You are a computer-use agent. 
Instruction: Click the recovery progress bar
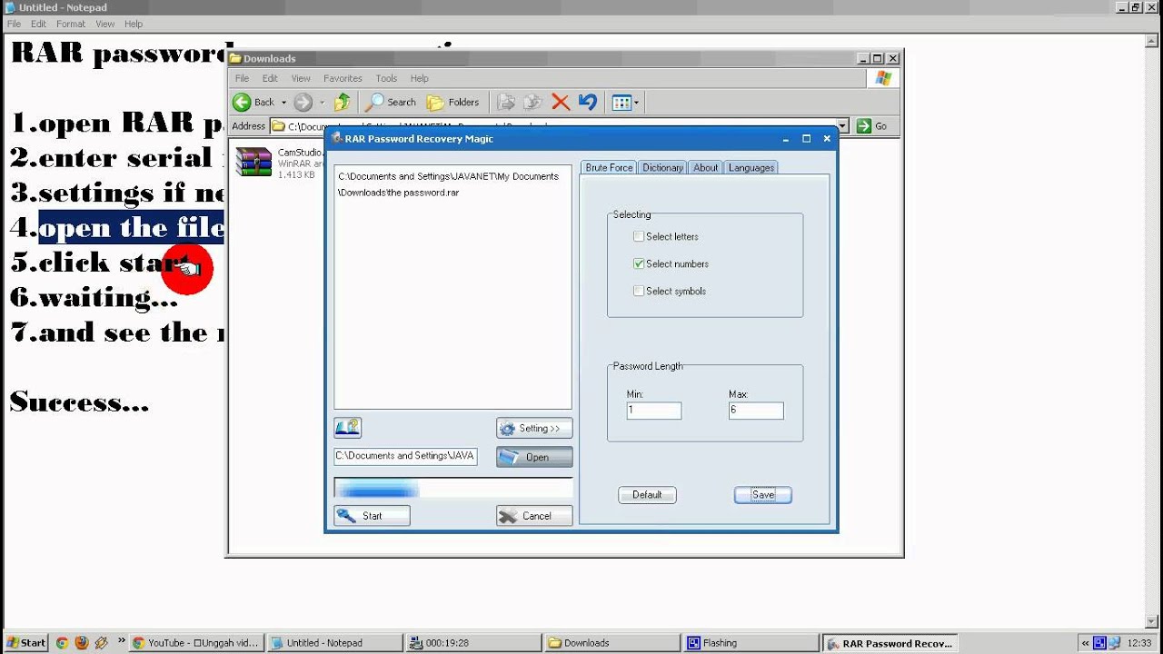[452, 489]
